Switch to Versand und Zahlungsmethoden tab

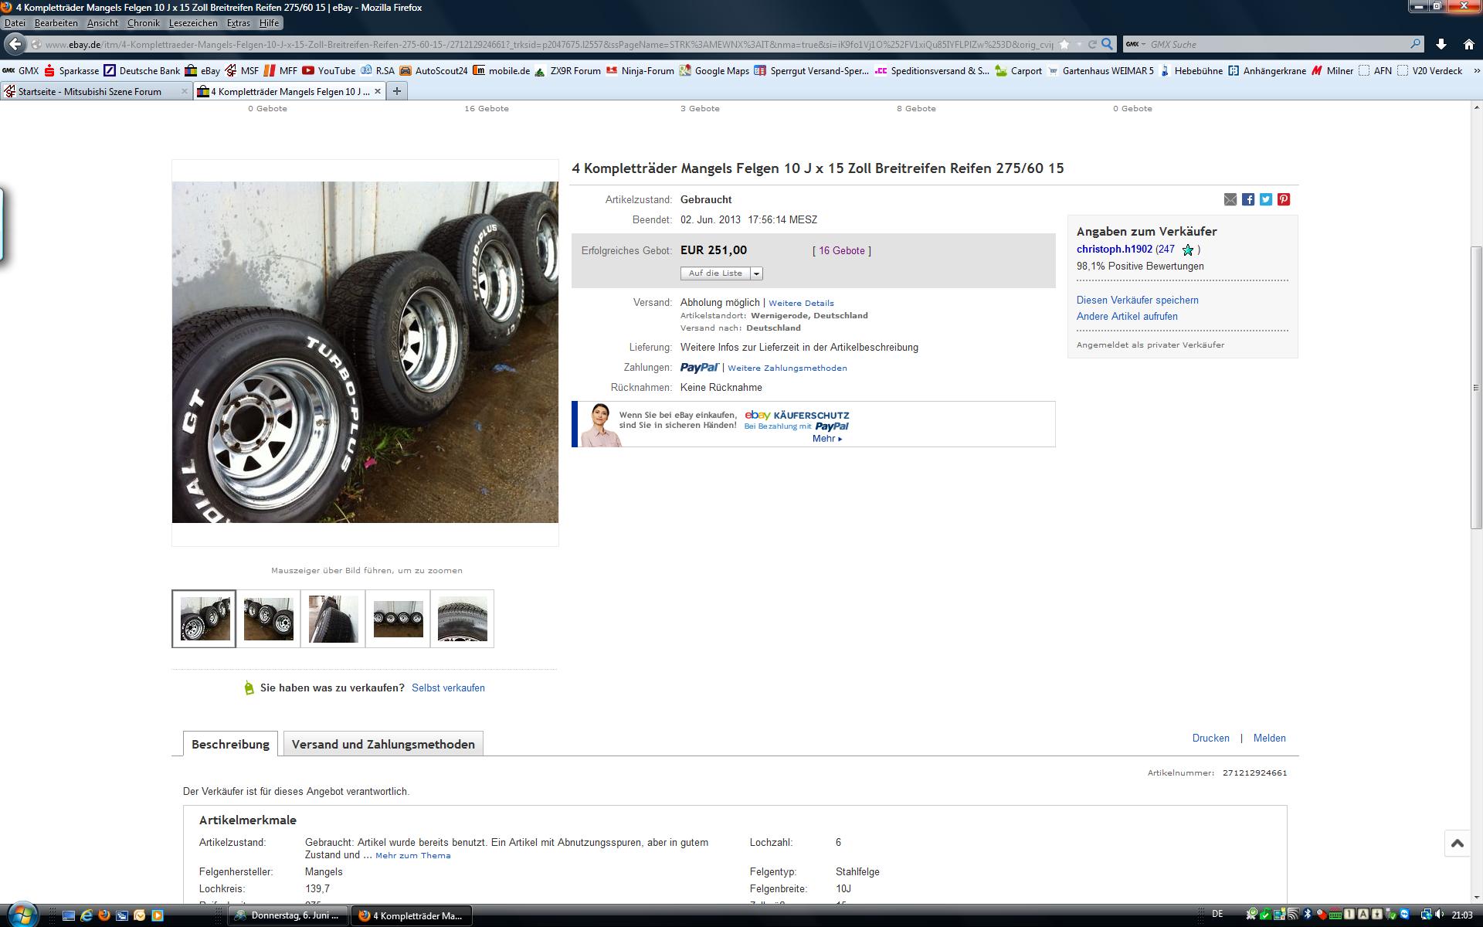(383, 744)
